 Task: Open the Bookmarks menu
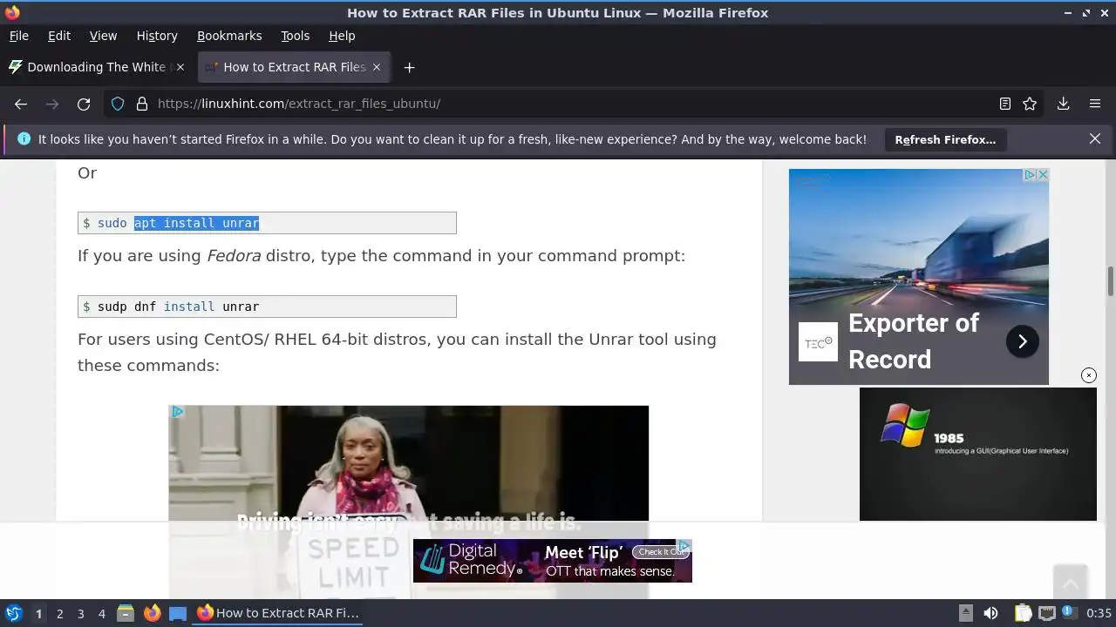coord(229,36)
